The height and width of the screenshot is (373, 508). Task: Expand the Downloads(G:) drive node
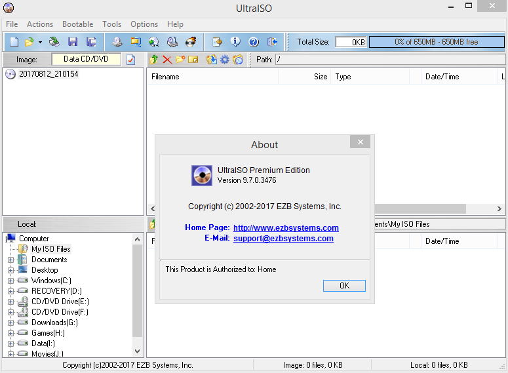(x=10, y=323)
